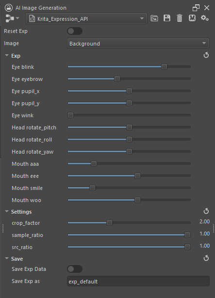Open the Krita_Expression_API workflow dropdown
Viewport: 215px width, 298px height.
click(x=86, y=18)
